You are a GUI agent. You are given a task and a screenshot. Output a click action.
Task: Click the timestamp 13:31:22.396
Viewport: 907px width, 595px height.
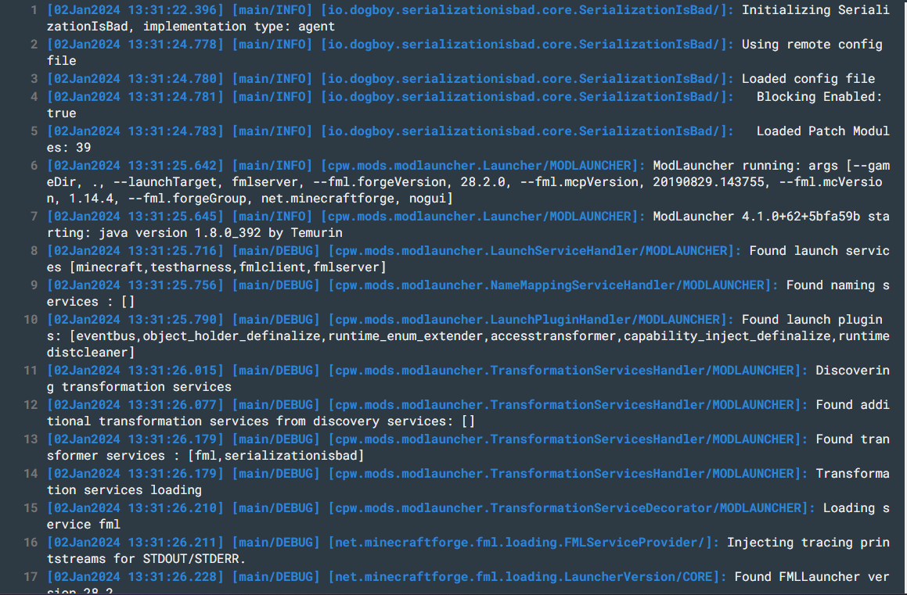pos(172,10)
